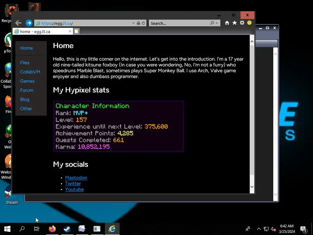313x235 pixels.
Task: Click the browser page scrollbar thumb
Action: tap(252, 110)
